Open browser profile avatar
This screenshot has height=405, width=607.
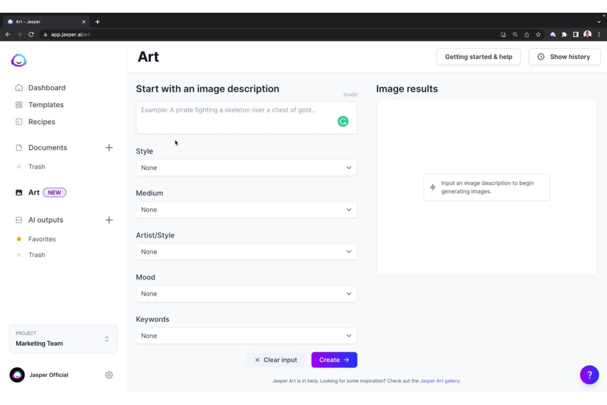[587, 34]
